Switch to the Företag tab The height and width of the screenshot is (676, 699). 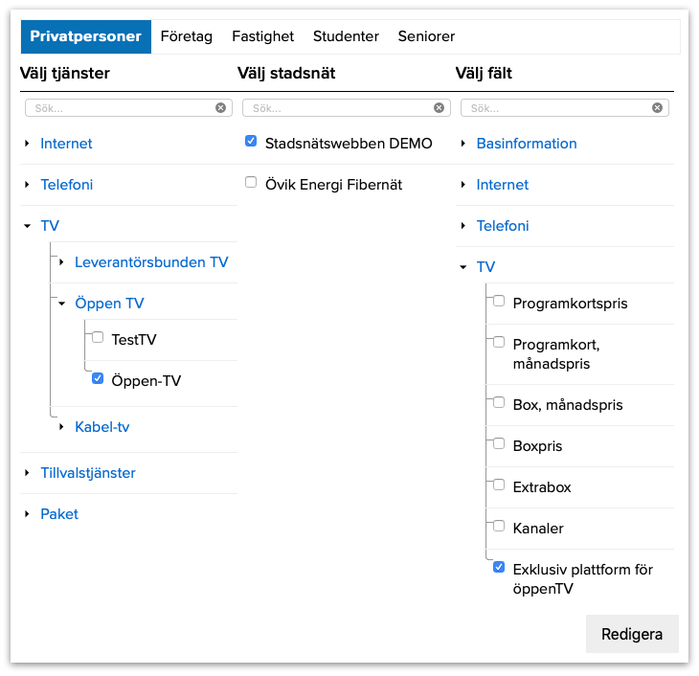[187, 36]
